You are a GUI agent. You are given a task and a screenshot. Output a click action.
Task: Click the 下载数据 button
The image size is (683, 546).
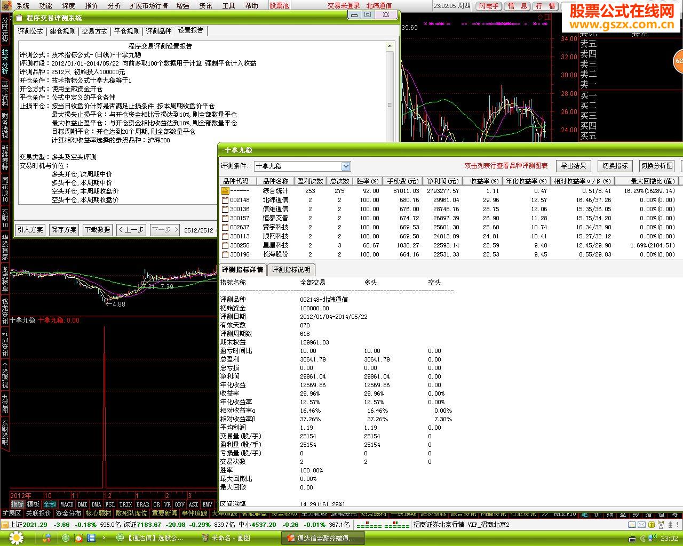[98, 230]
